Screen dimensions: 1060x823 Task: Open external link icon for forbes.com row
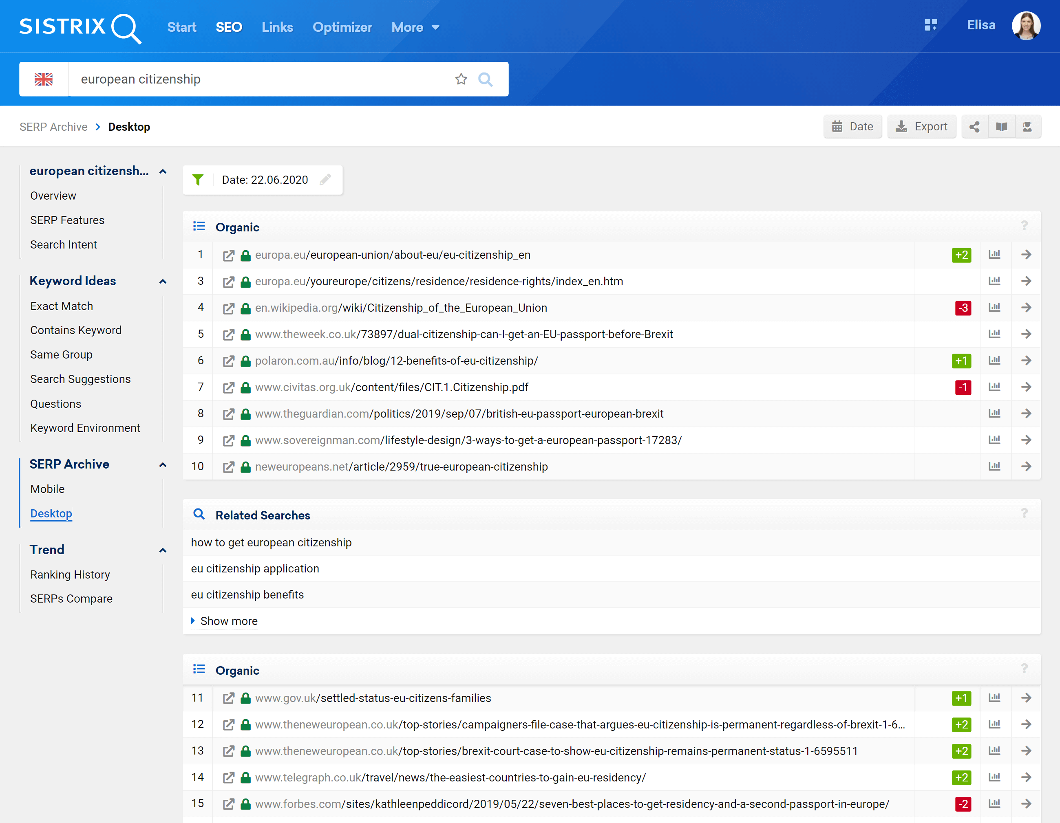228,805
